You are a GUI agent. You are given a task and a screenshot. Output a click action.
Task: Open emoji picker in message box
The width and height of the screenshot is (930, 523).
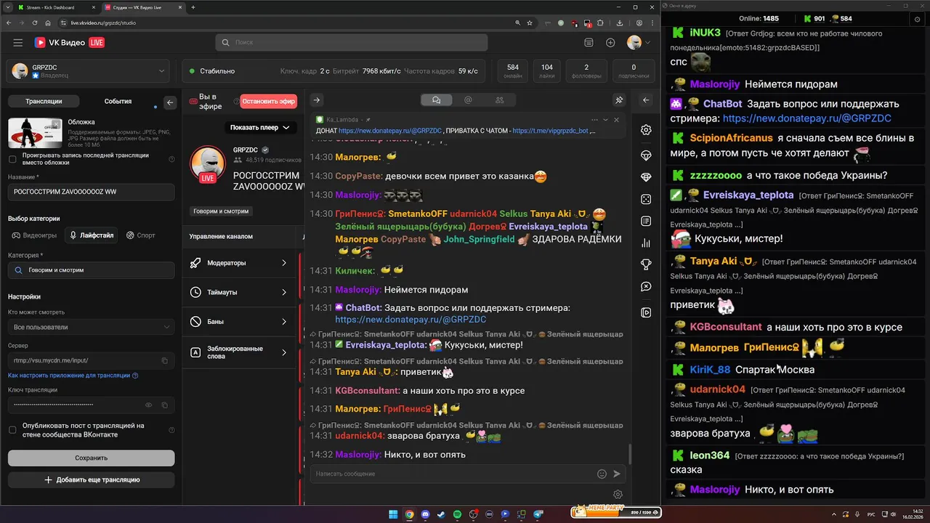602,474
